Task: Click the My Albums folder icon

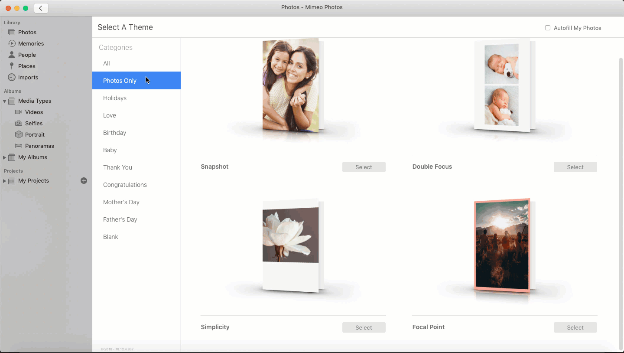Action: (x=12, y=157)
